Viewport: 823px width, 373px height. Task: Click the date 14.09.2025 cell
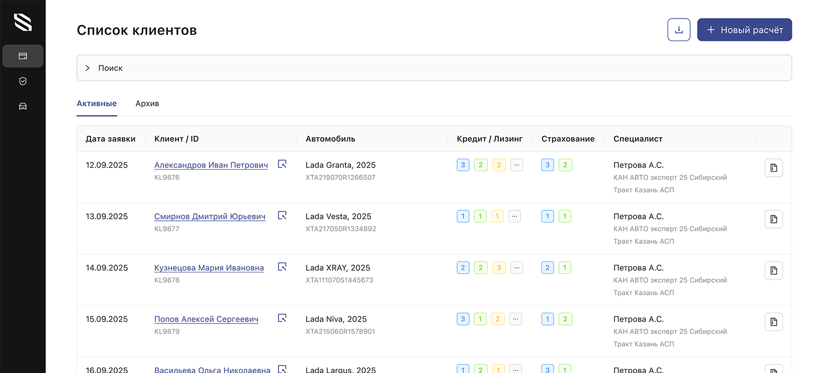tap(107, 268)
